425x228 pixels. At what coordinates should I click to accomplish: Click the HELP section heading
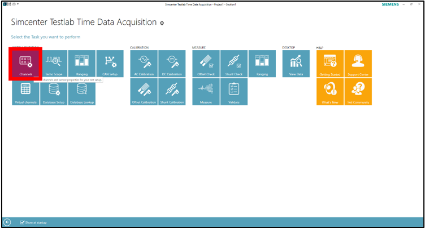320,48
